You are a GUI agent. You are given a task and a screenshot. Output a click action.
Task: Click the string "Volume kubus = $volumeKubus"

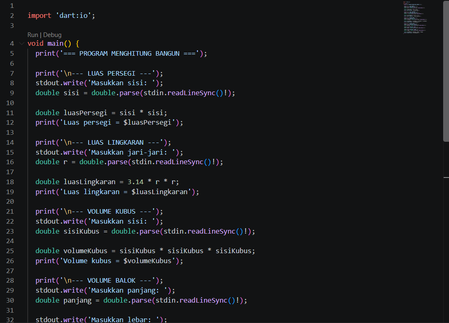[x=117, y=261]
